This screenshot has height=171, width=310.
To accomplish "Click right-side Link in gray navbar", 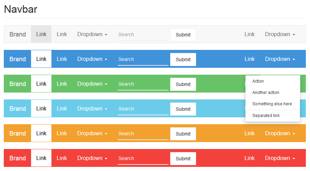I will pos(250,34).
